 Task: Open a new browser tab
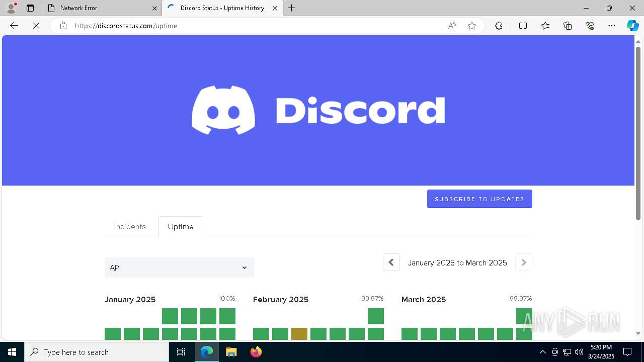tap(292, 8)
